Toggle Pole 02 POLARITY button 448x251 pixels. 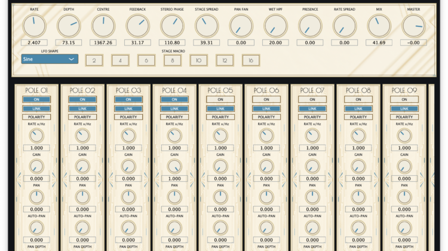pyautogui.click(x=82, y=117)
